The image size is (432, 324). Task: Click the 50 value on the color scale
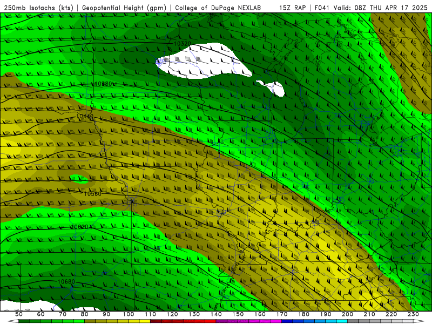(x=19, y=314)
